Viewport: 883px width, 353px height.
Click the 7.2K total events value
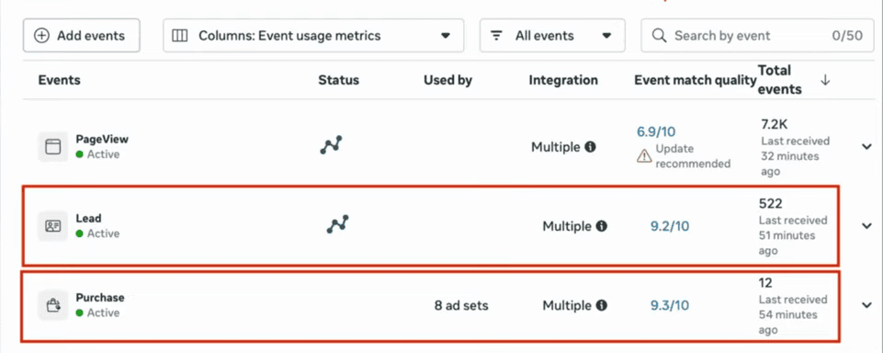click(x=774, y=124)
